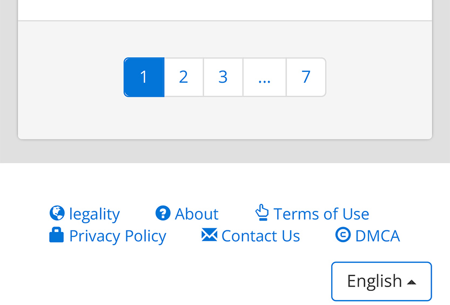Click the white content panel above pagination
The width and height of the screenshot is (450, 305).
click(225, 10)
